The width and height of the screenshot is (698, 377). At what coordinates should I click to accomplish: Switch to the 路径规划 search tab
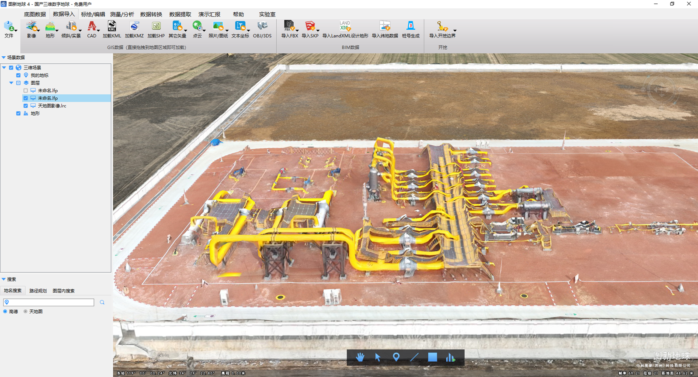(x=38, y=291)
